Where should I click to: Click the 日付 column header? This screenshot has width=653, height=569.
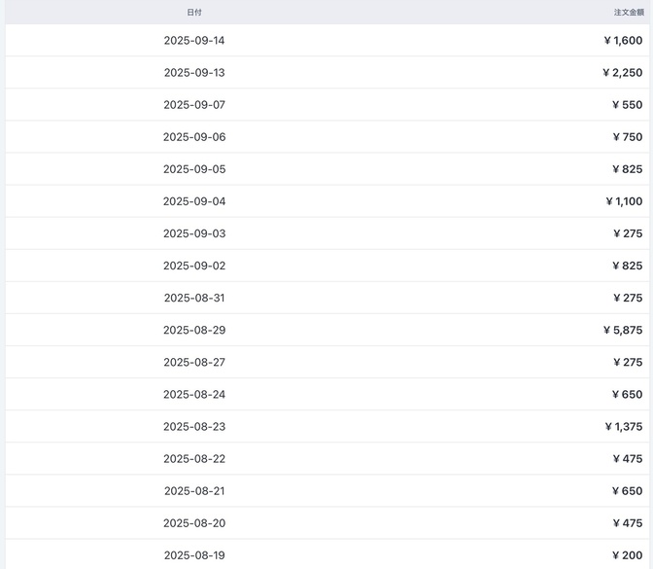194,13
